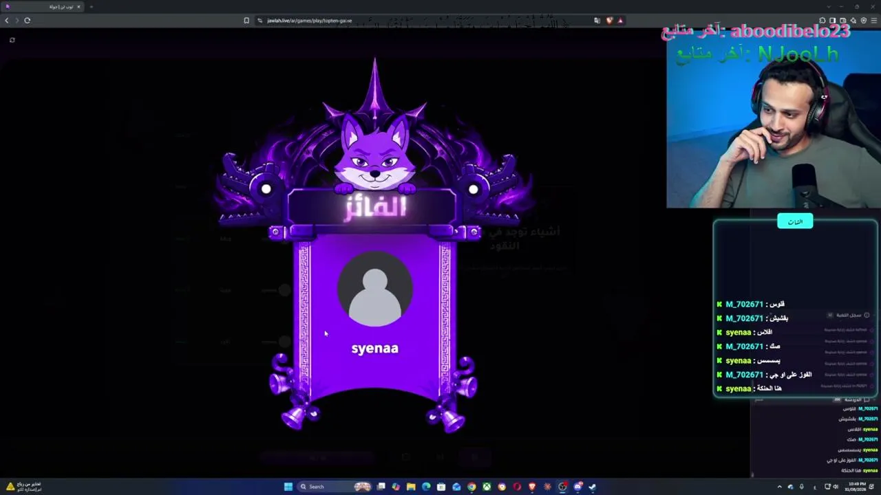Click the microphone icon in system tray
The image size is (881, 495).
click(801, 487)
